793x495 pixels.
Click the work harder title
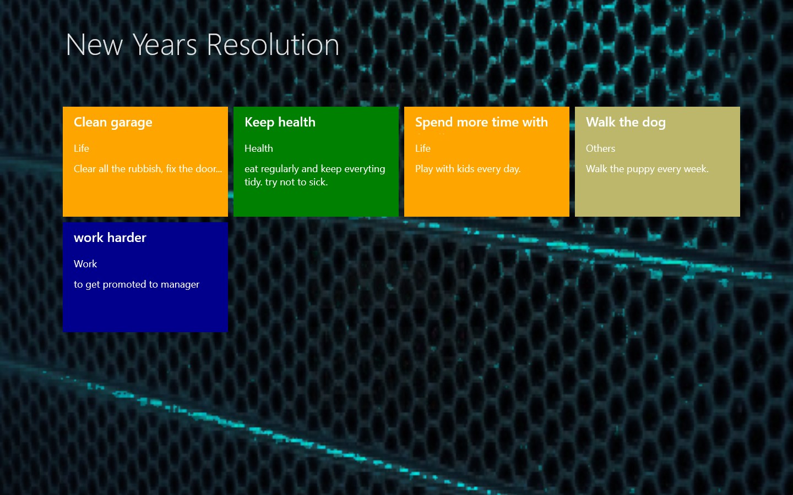110,238
